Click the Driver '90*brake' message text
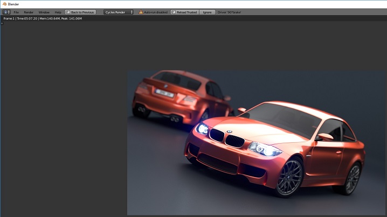The image size is (387, 217). (x=229, y=12)
